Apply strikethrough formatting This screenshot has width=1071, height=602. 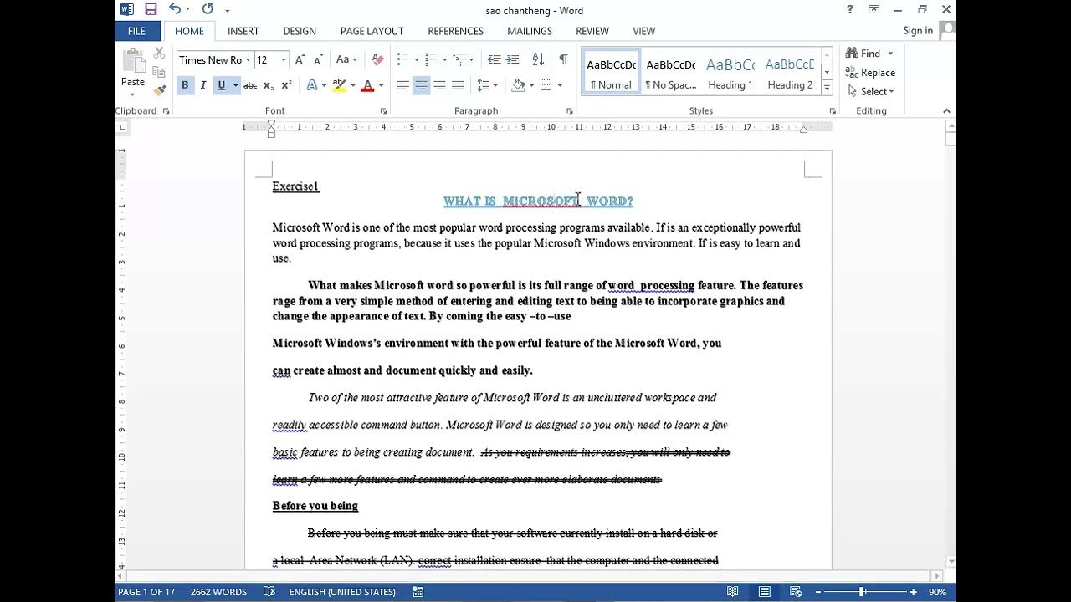250,85
